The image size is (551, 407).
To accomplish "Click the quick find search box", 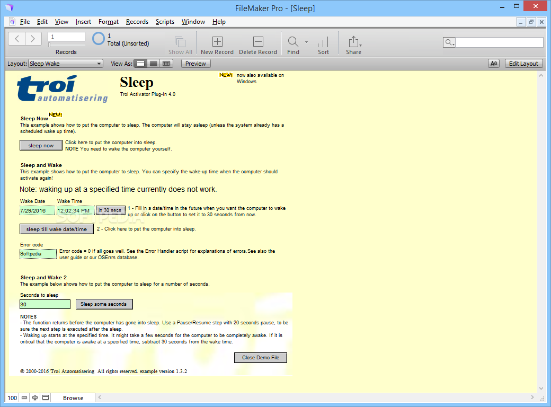I will pyautogui.click(x=499, y=42).
